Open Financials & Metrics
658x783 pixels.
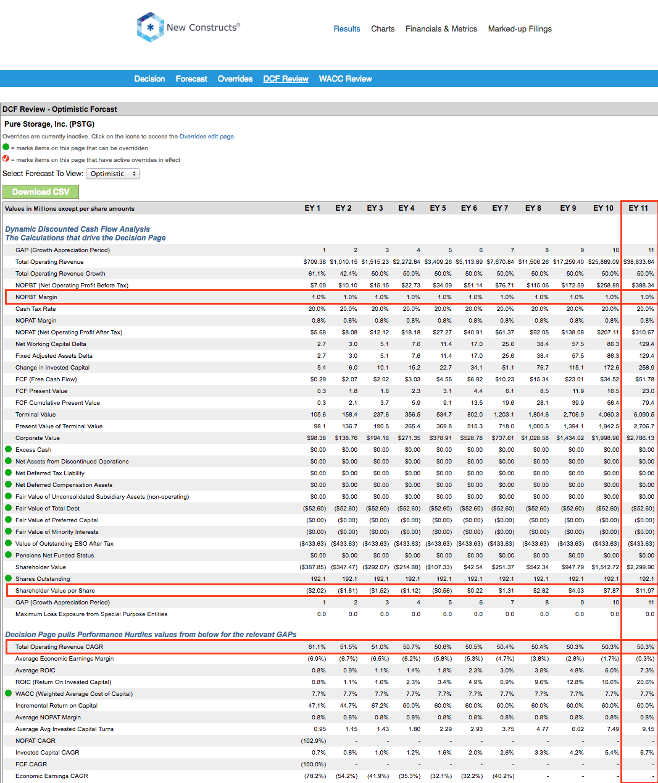point(441,28)
